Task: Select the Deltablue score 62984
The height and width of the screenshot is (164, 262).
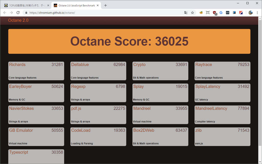Action: point(119,65)
